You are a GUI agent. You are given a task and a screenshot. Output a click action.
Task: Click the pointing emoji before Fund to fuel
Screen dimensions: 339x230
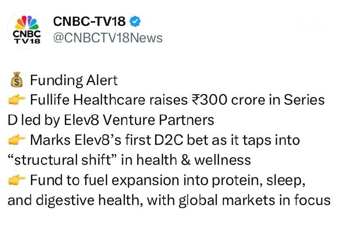tap(17, 180)
